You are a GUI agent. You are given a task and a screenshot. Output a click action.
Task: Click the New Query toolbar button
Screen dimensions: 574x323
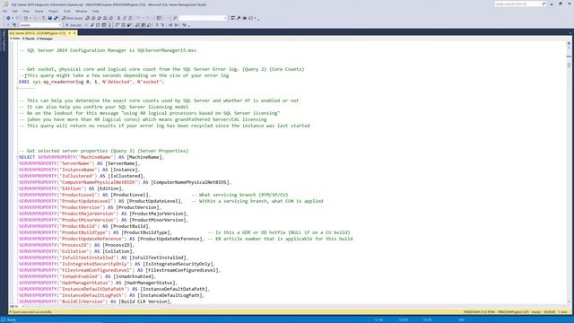(72, 18)
